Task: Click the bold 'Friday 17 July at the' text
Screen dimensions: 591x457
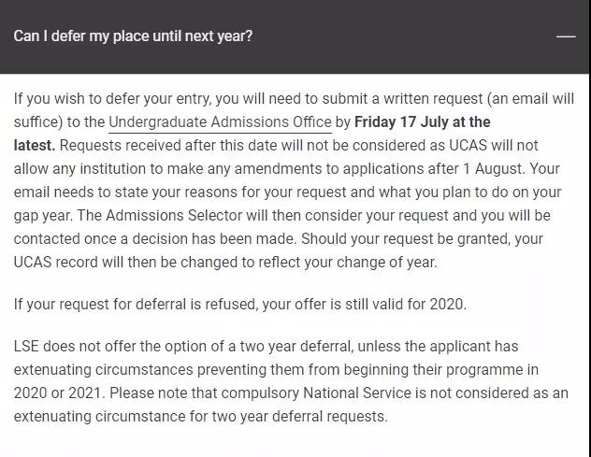Action: point(422,122)
